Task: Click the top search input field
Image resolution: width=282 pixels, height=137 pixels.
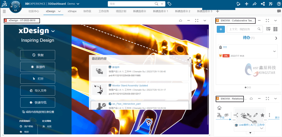Action: coord(132,4)
